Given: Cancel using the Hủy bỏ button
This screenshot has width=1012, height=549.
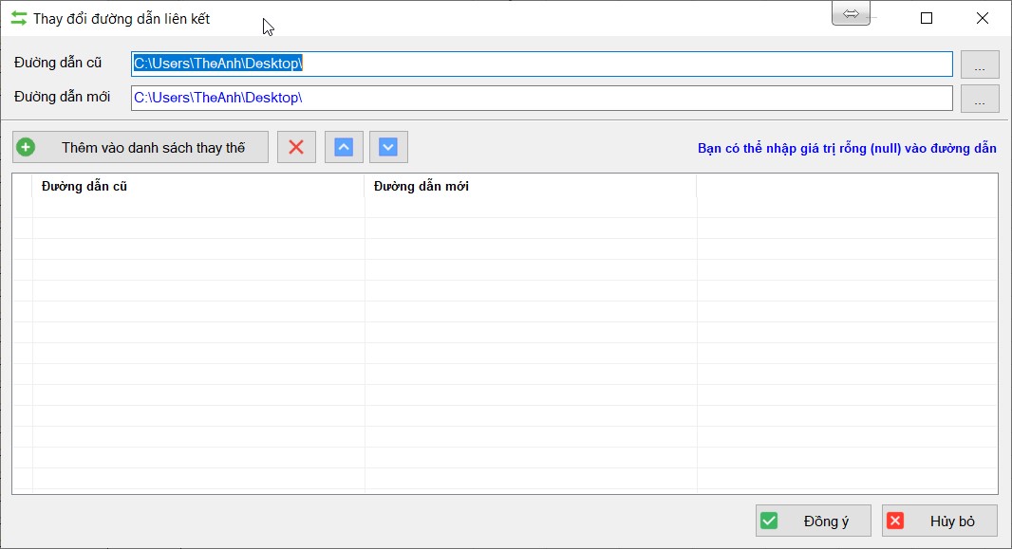Looking at the screenshot, I should 939,522.
